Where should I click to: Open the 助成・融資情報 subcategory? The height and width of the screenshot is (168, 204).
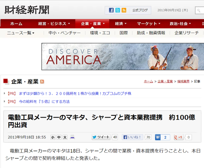point(151,33)
